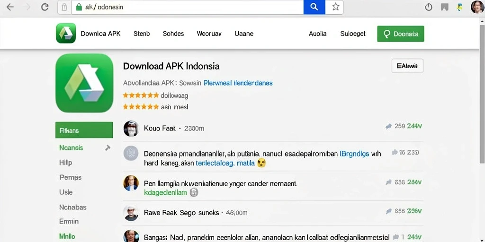Follow the Plerwneal llenderdanas link

click(x=238, y=83)
